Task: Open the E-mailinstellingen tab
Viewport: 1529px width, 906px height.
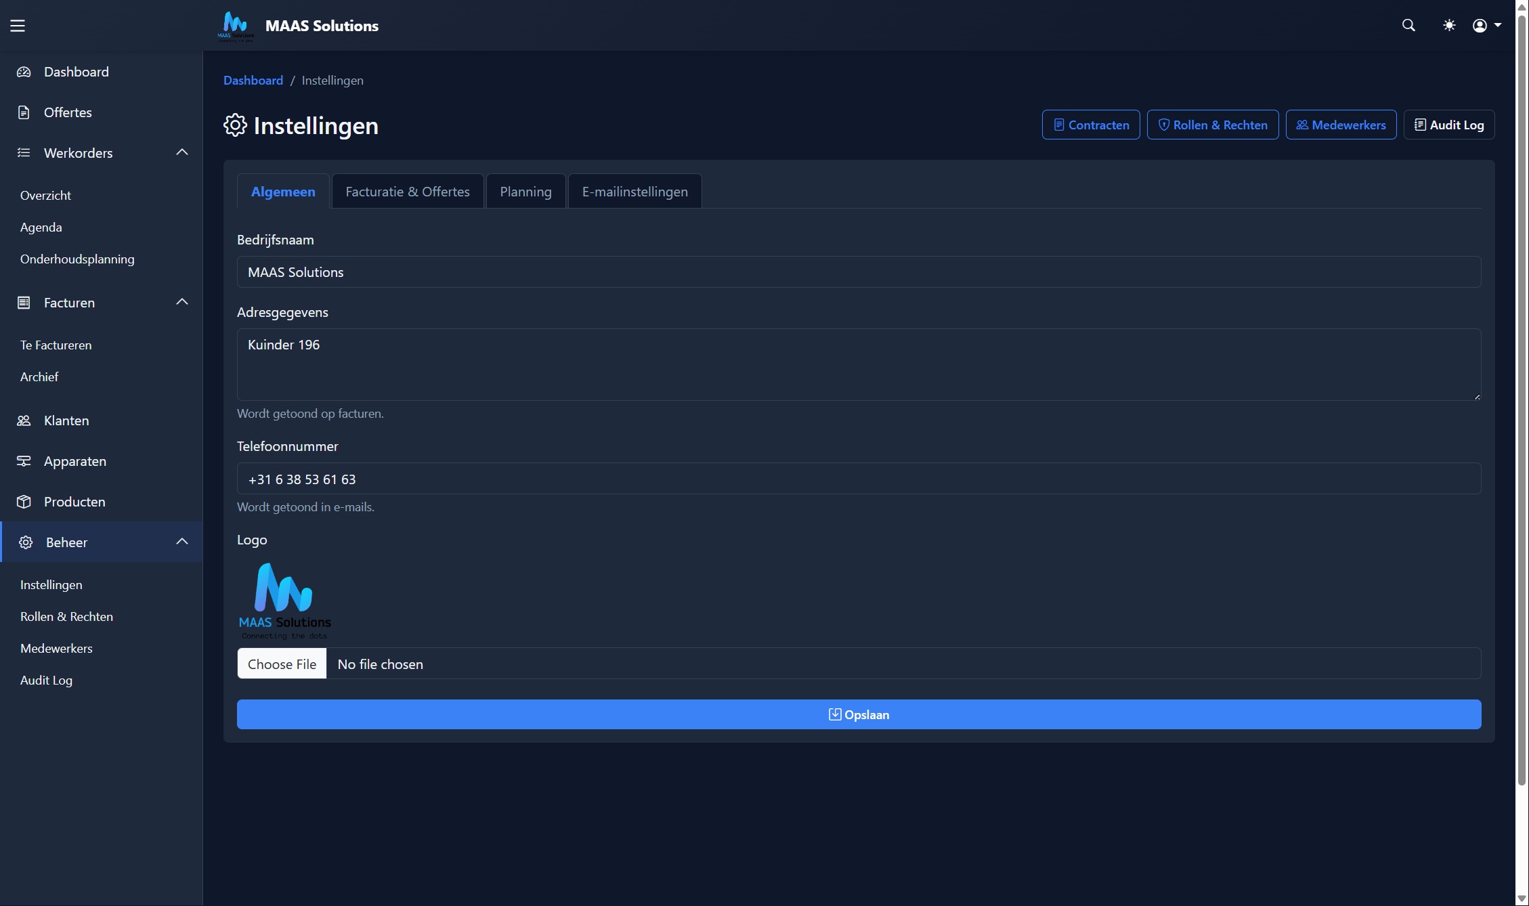Action: tap(634, 192)
